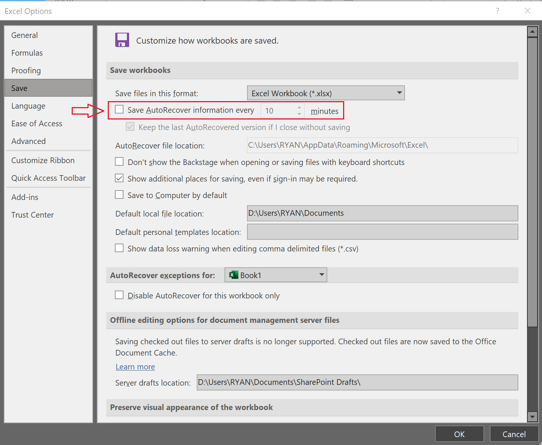Open the Trust Center category
This screenshot has width=542, height=445.
(48, 215)
